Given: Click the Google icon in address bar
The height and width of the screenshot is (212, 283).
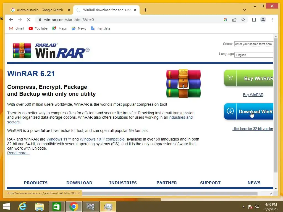Looking at the screenshot, I should 226,20.
